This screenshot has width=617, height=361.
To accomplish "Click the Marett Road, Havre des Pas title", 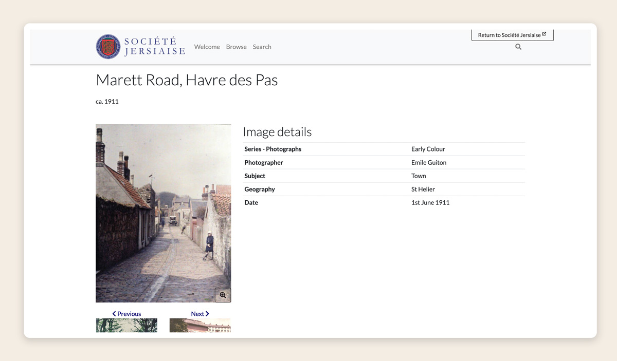I will (x=187, y=80).
